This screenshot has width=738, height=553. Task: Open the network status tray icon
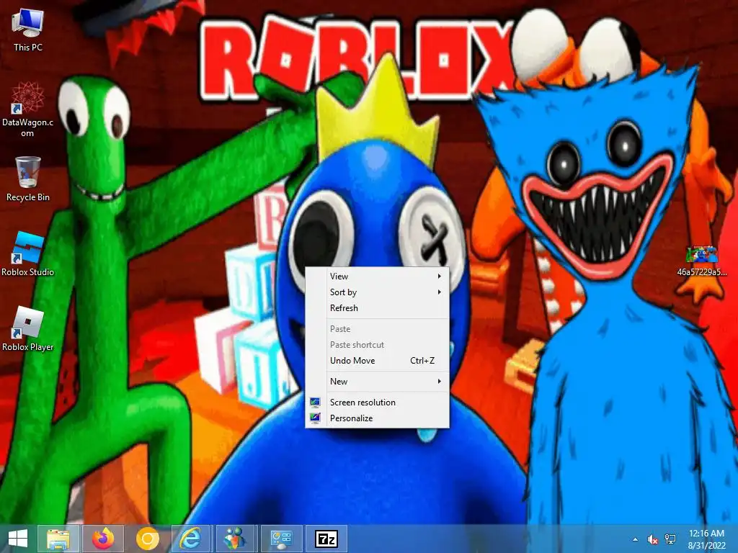tap(670, 539)
